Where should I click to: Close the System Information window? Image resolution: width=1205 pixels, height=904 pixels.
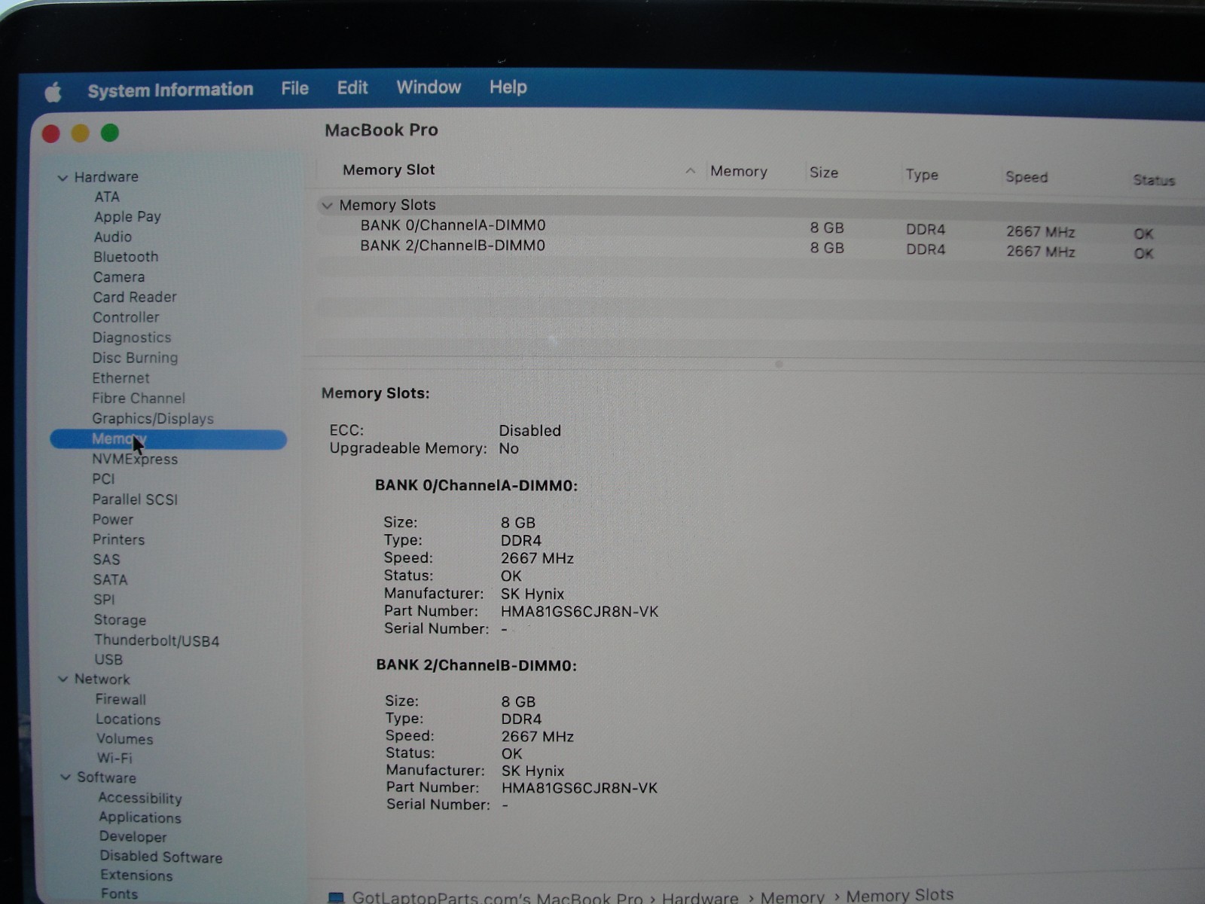51,134
